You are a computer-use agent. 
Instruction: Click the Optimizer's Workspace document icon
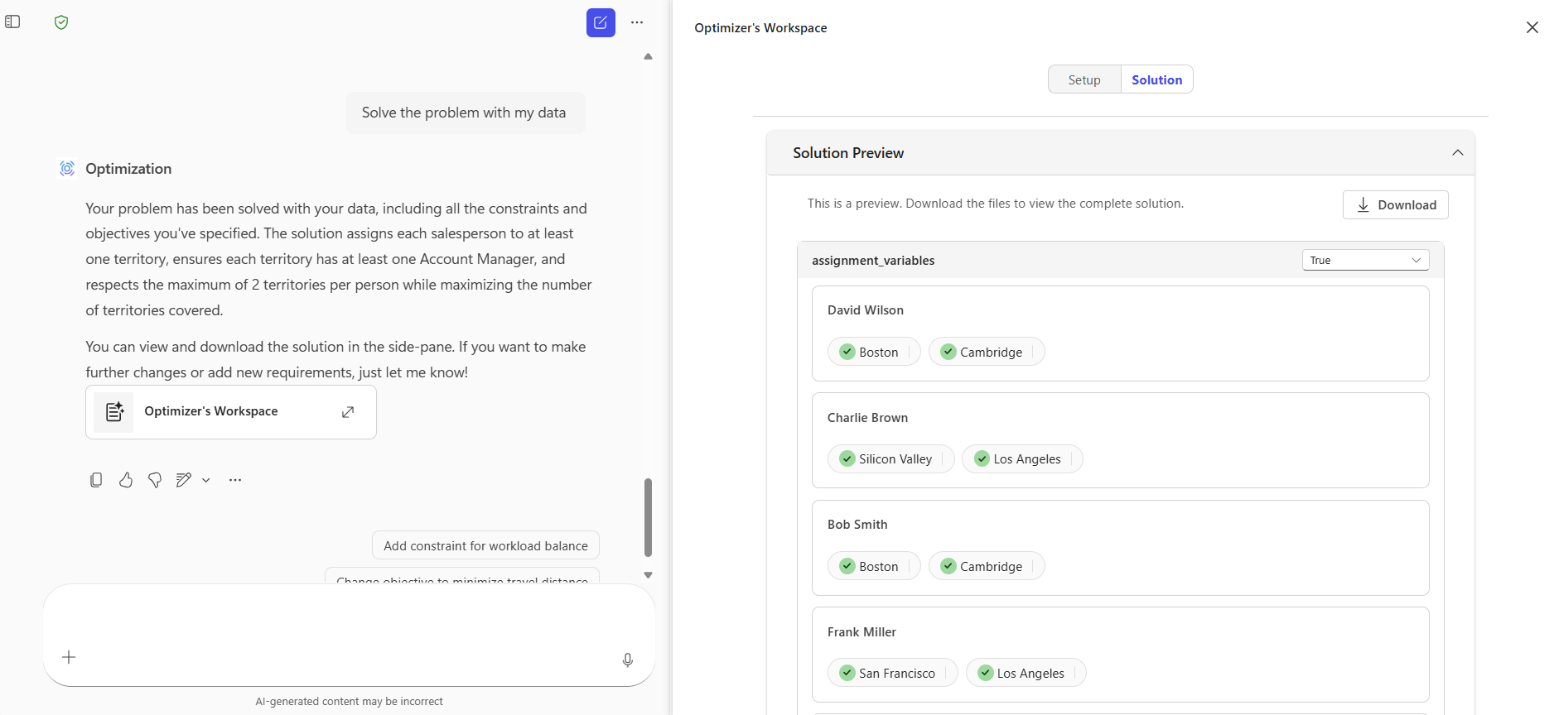coord(114,411)
